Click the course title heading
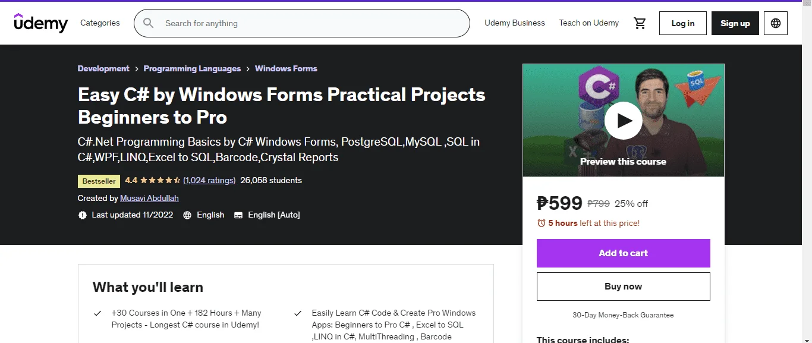 click(282, 106)
